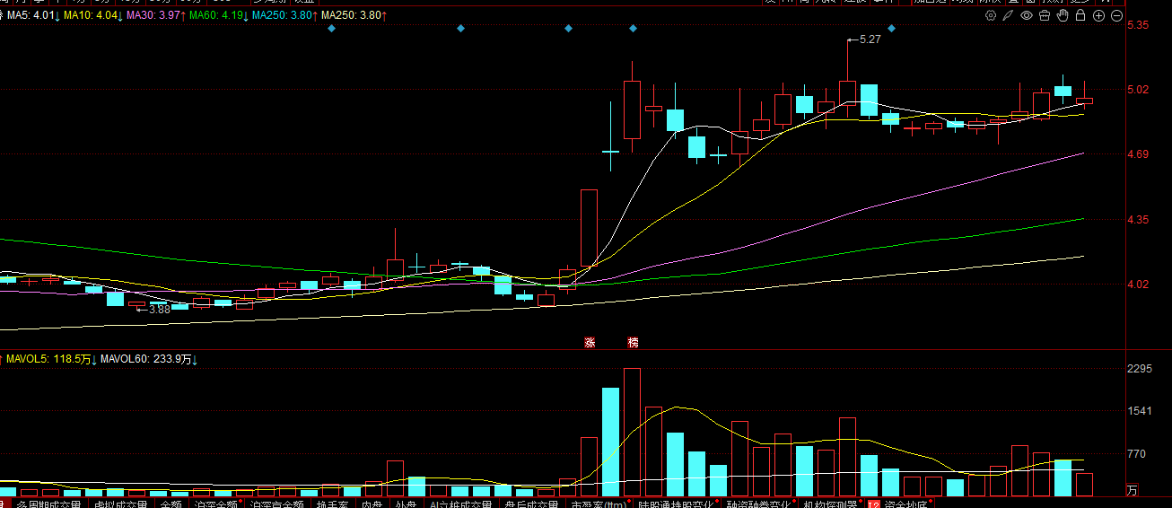The image size is (1172, 508).
Task: Click the MA5: 4.01 indicator label
Action: [33, 16]
